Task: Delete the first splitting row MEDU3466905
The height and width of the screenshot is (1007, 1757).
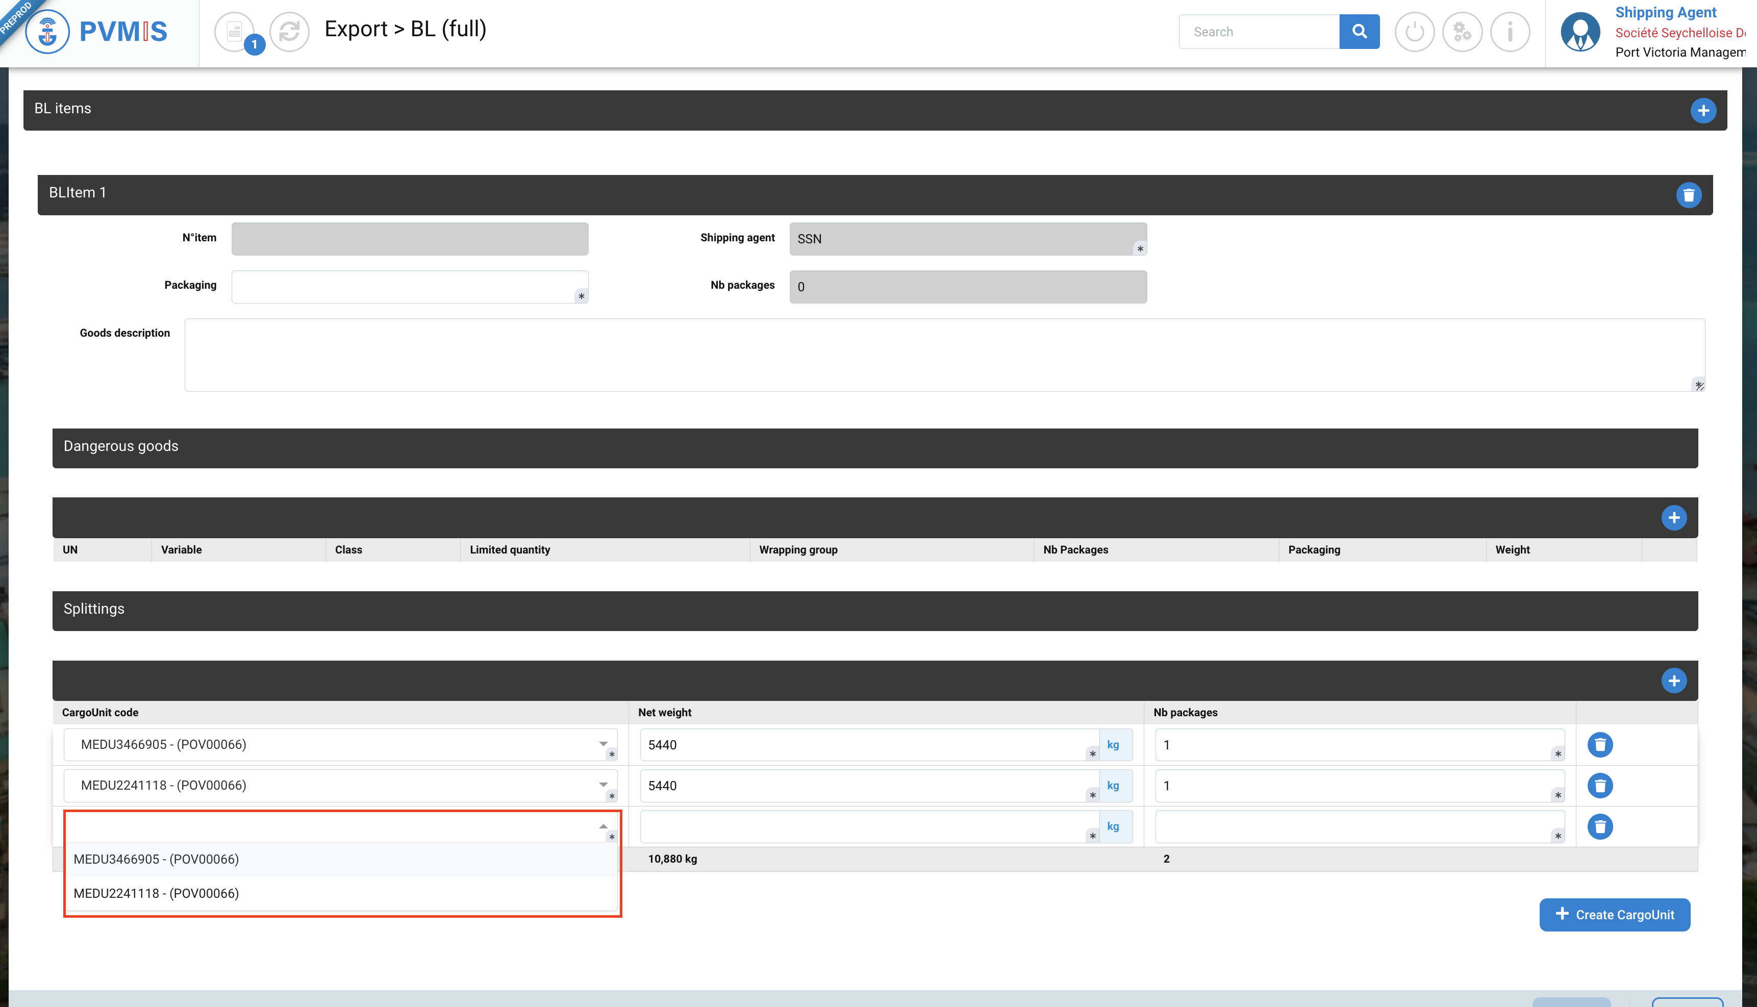Action: click(x=1599, y=745)
